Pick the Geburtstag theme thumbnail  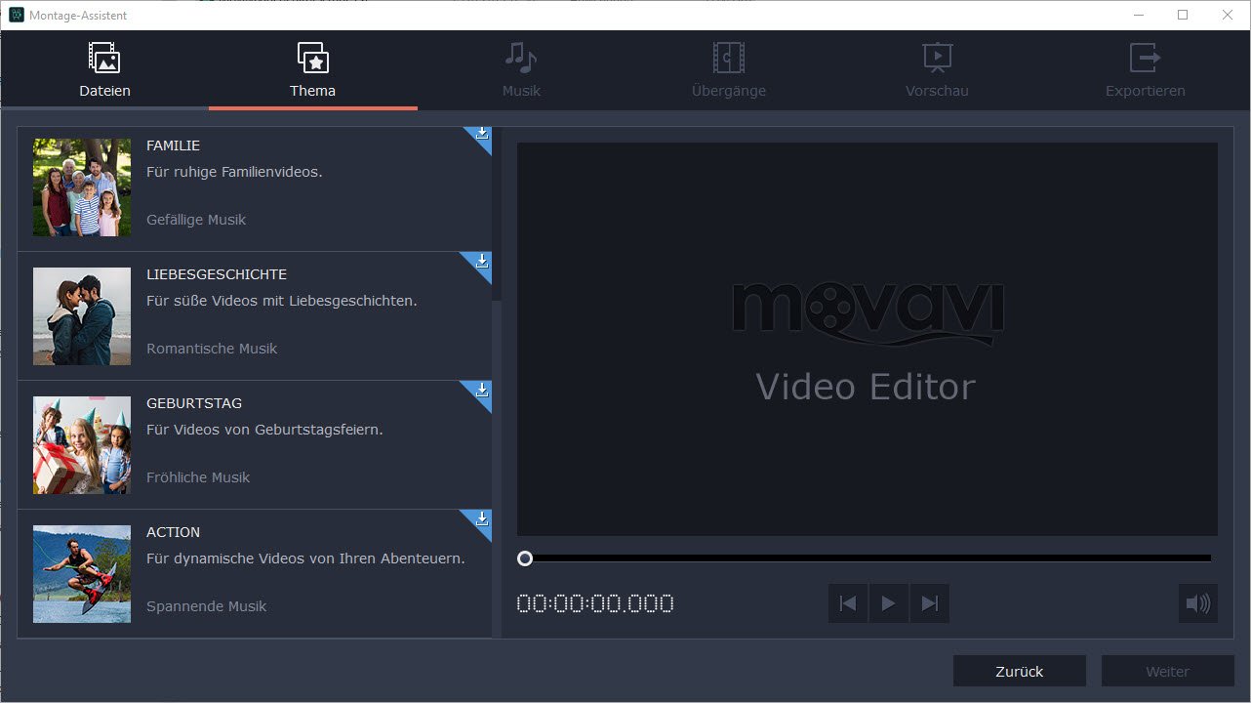pyautogui.click(x=82, y=445)
